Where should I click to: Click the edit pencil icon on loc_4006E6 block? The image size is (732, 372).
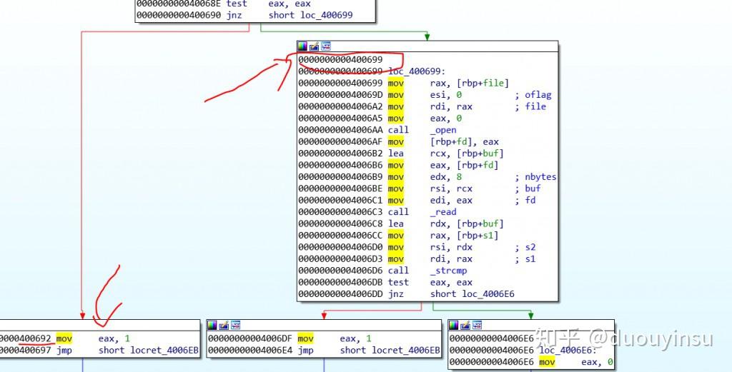(x=465, y=325)
